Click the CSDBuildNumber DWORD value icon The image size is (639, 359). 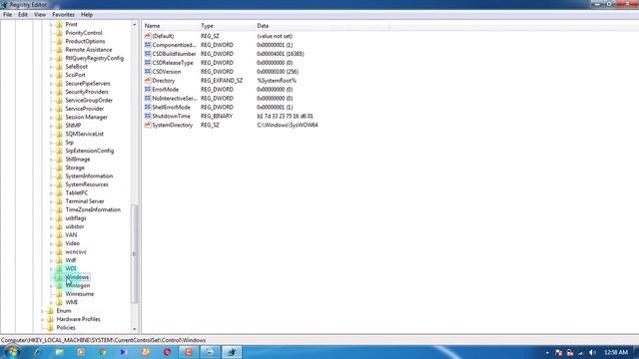click(148, 54)
